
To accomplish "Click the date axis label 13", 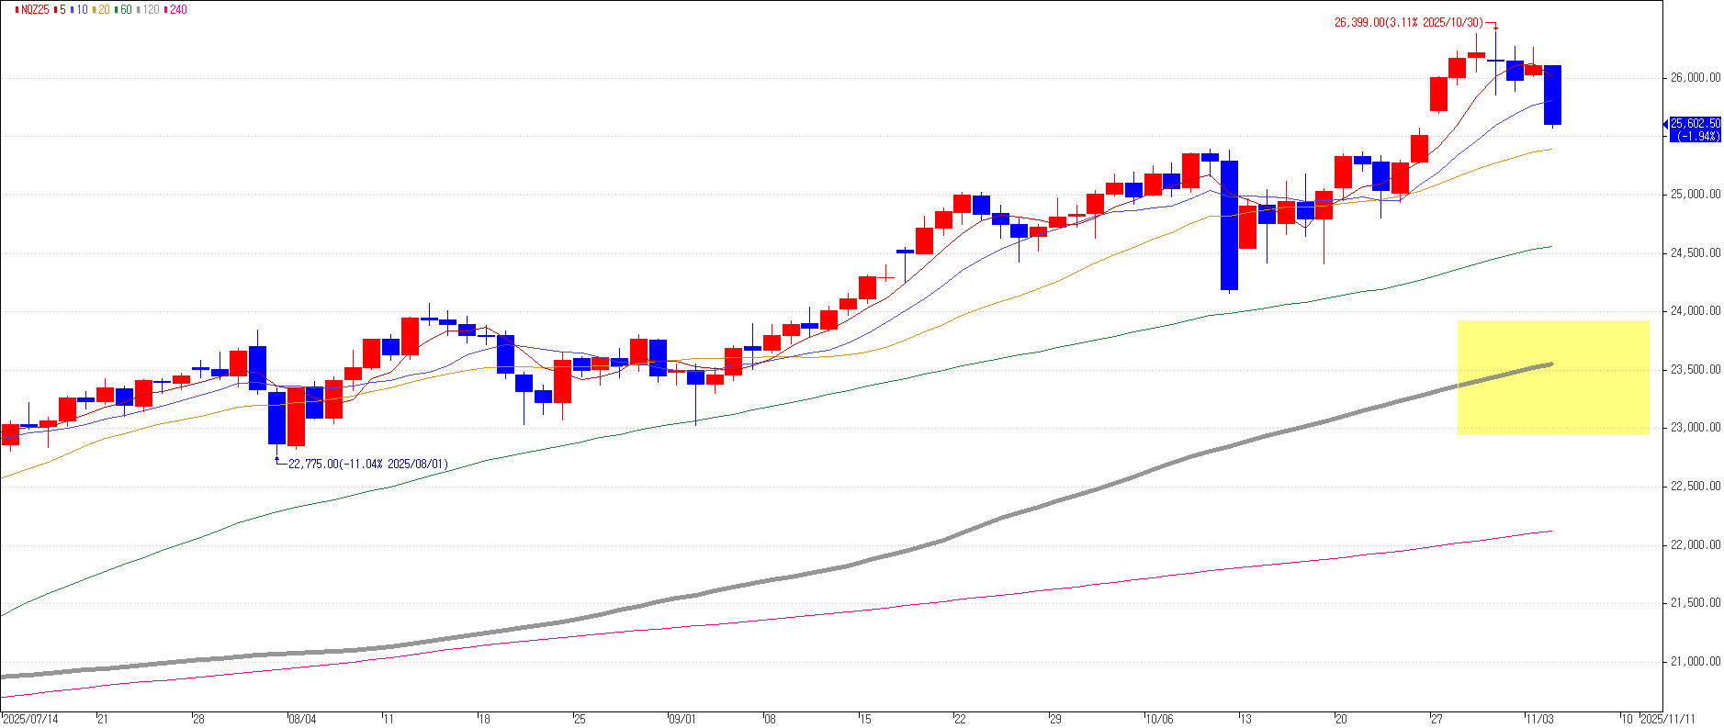I will 1245,720.
